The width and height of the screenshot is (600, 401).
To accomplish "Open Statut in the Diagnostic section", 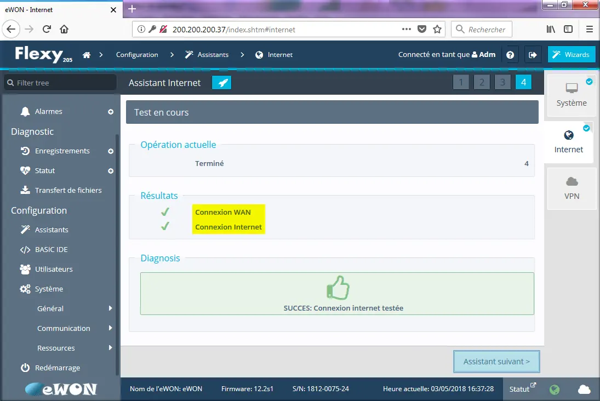I will coord(45,171).
